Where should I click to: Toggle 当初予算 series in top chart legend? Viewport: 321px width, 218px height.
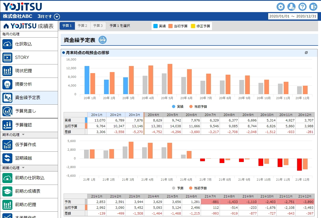pos(198,107)
